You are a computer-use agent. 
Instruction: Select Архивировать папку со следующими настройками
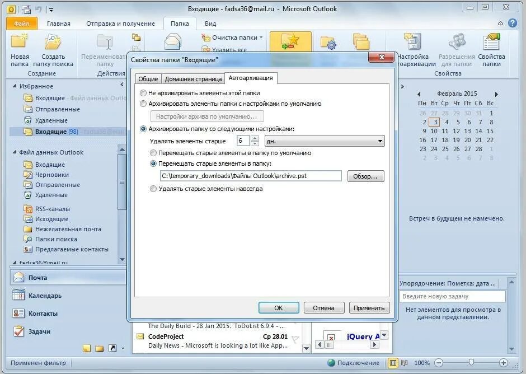[x=143, y=129]
